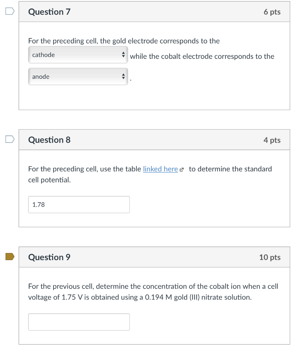This screenshot has height=351, width=307.
Task: Click the answer field containing 1.78
Action: [79, 205]
